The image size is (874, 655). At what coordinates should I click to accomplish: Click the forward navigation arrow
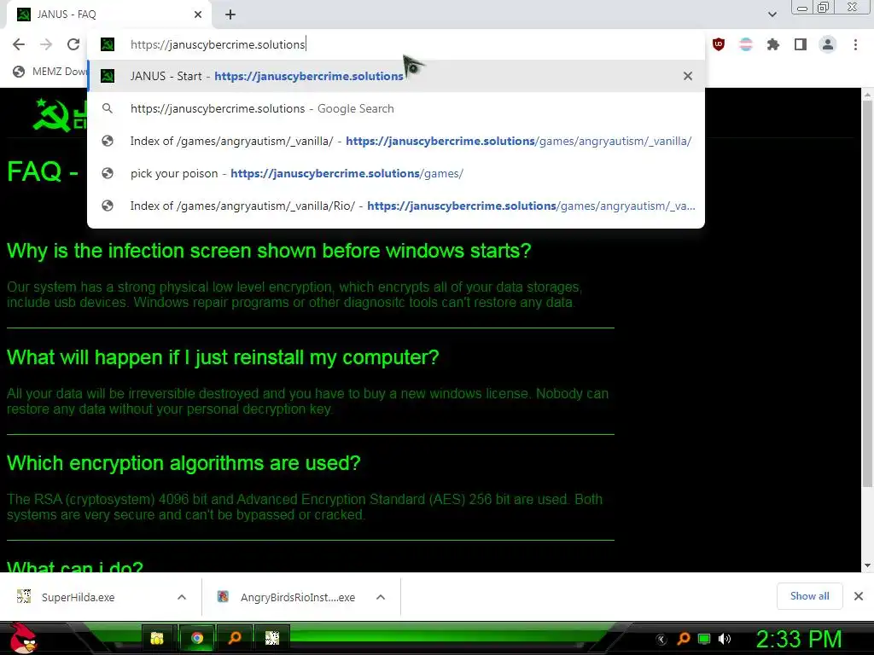click(46, 44)
